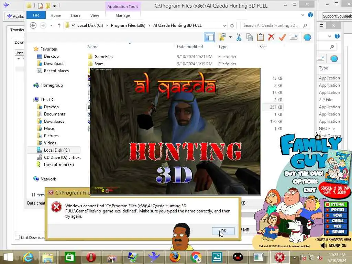
Task: Select the Start folder row
Action: coord(99,64)
